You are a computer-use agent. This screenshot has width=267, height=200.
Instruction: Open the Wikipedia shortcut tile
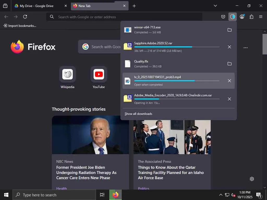(68, 77)
